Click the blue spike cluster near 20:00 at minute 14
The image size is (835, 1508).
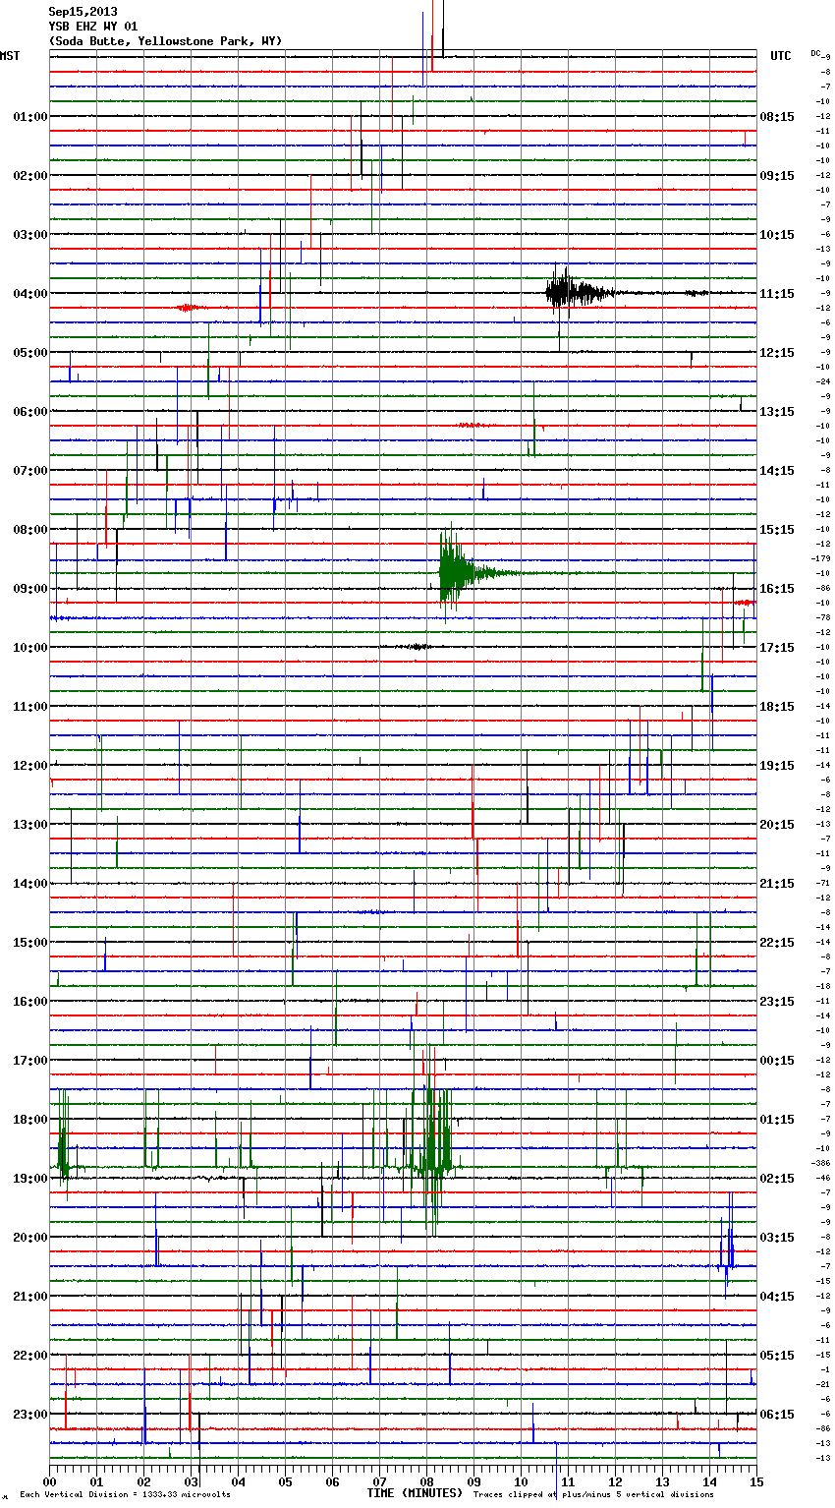pyautogui.click(x=727, y=1248)
